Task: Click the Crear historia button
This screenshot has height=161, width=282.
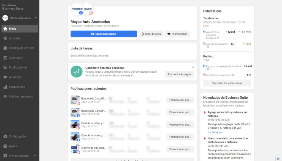Action: [151, 34]
